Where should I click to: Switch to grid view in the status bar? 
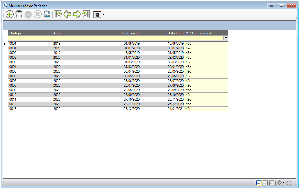point(258,183)
